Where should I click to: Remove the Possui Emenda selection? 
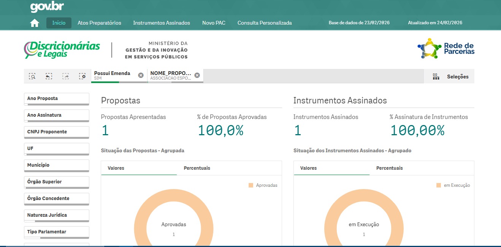coord(141,75)
